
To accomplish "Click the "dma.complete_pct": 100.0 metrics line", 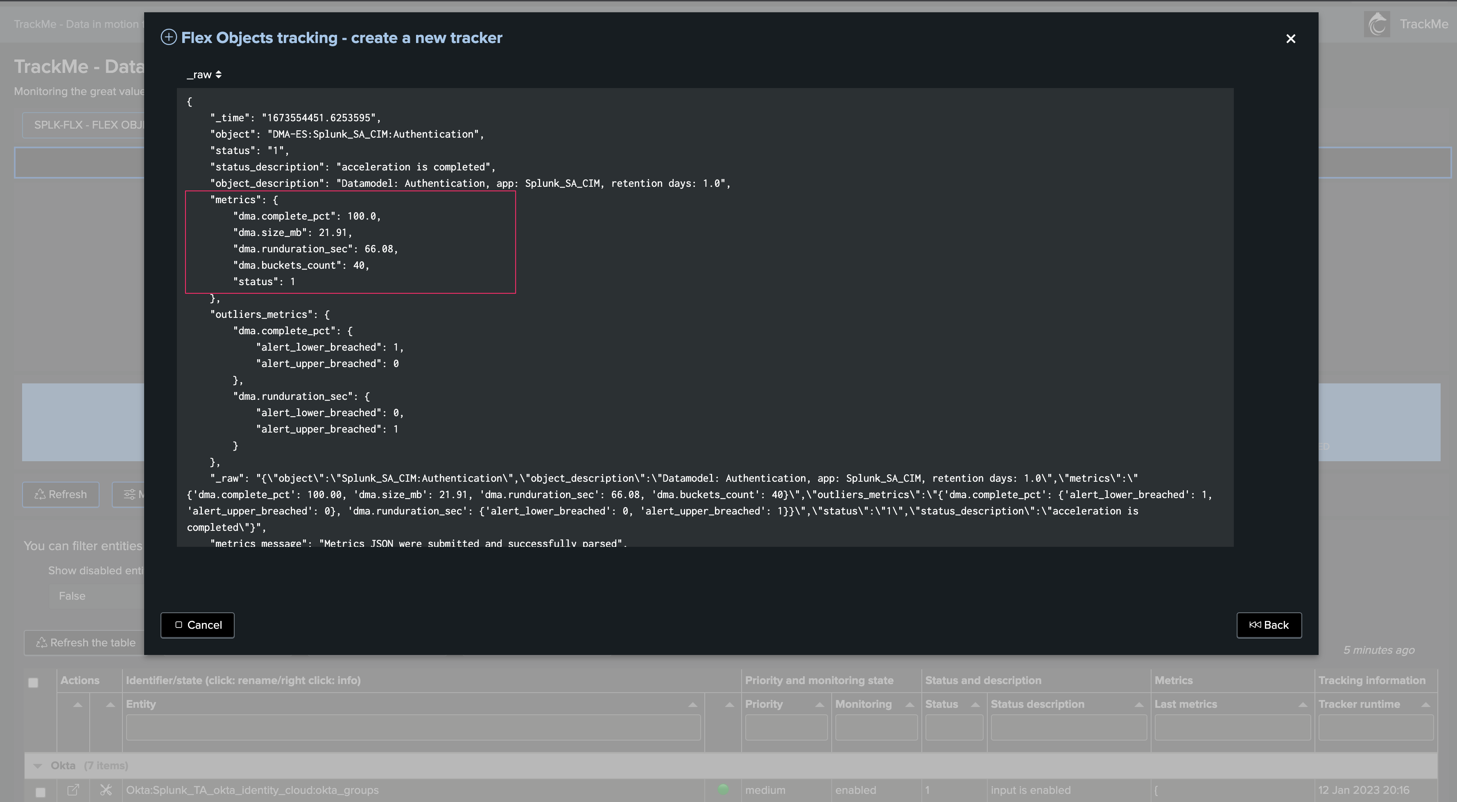I will click(x=307, y=216).
